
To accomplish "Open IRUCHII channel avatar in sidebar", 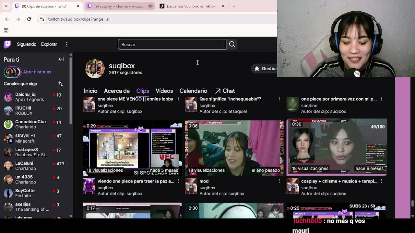I will coord(8,111).
